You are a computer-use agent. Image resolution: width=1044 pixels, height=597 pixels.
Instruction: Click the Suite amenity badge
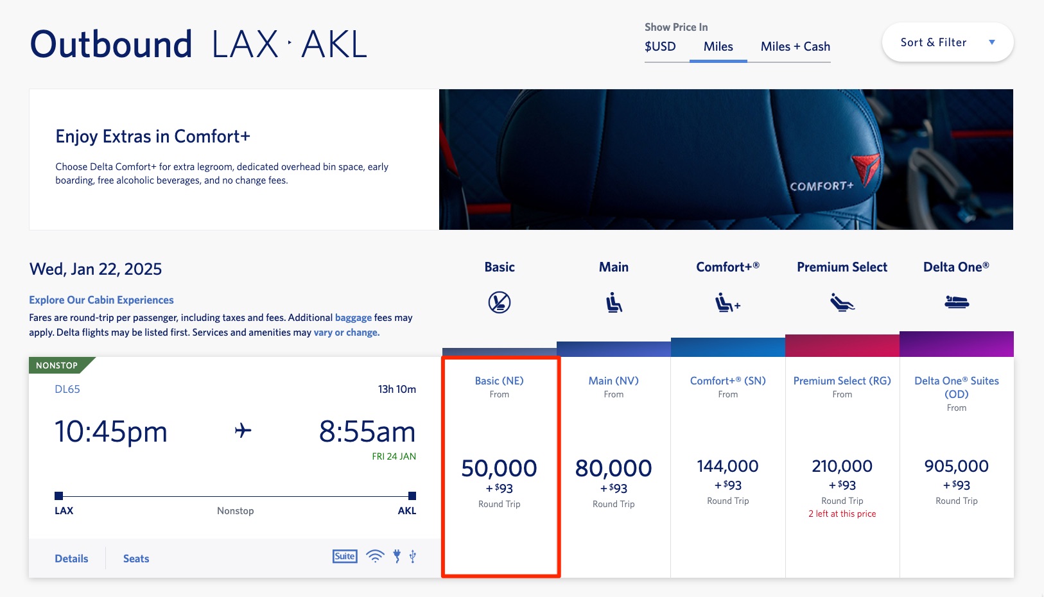click(x=345, y=556)
